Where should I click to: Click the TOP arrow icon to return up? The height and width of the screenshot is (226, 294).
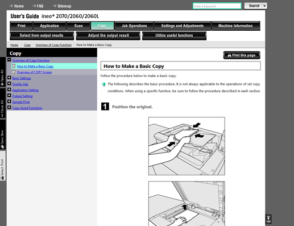pyautogui.click(x=268, y=219)
